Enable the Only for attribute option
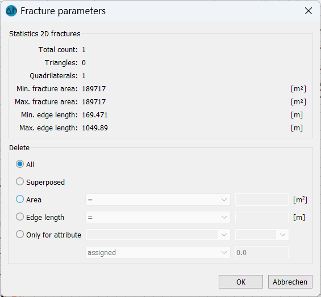This screenshot has height=297, width=321. coord(20,234)
